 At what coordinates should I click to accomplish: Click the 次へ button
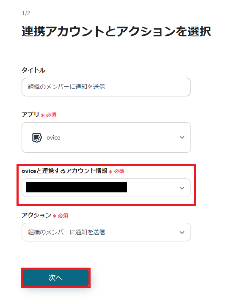pos(56,278)
